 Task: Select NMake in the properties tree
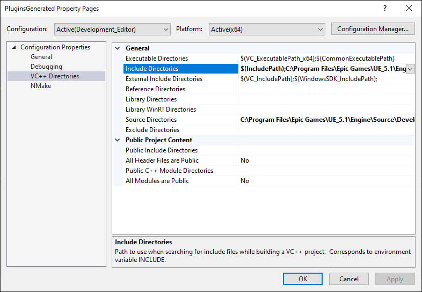click(41, 86)
